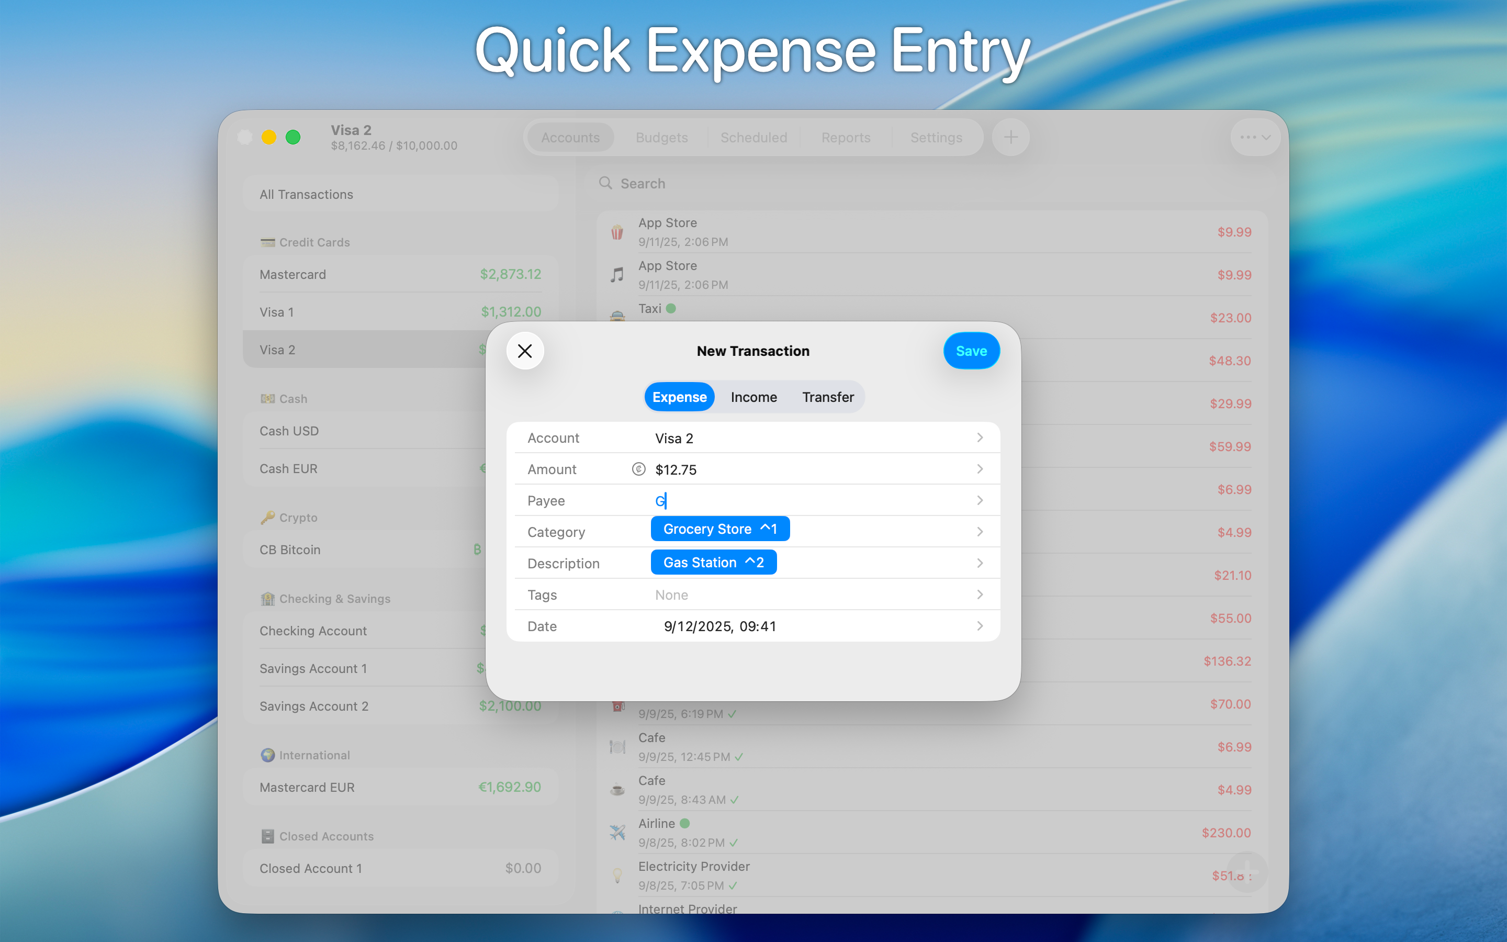Viewport: 1507px width, 942px height.
Task: Open the Accounts tab
Action: pos(570,137)
